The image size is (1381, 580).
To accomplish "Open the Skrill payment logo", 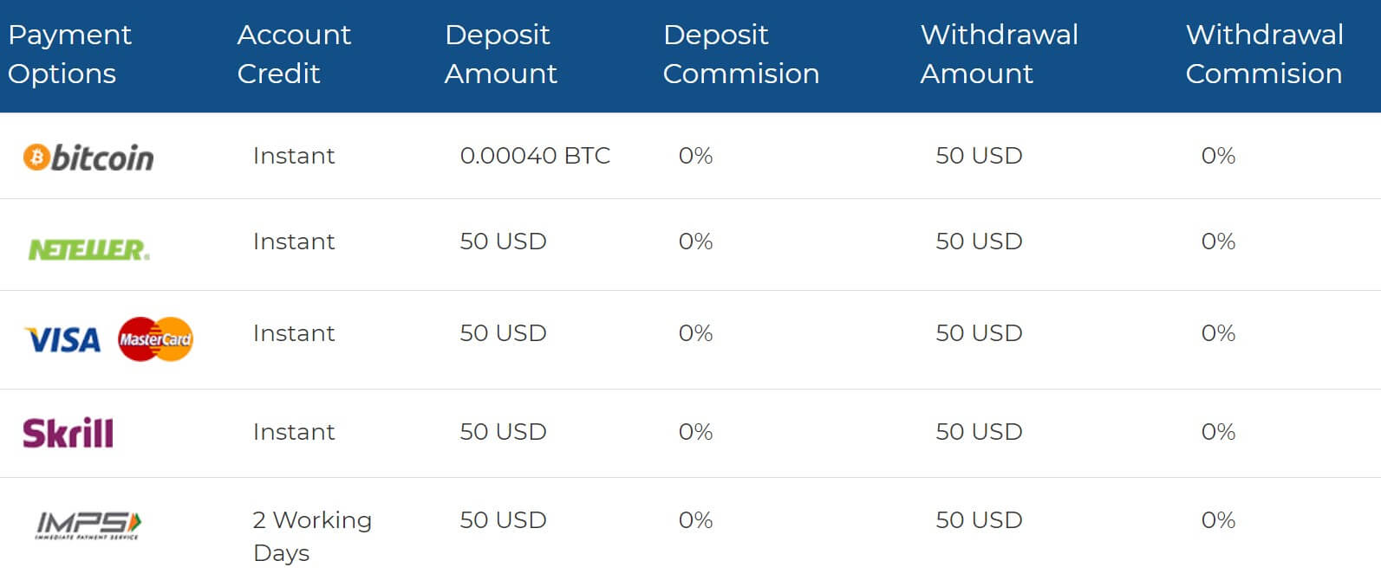I will (68, 433).
